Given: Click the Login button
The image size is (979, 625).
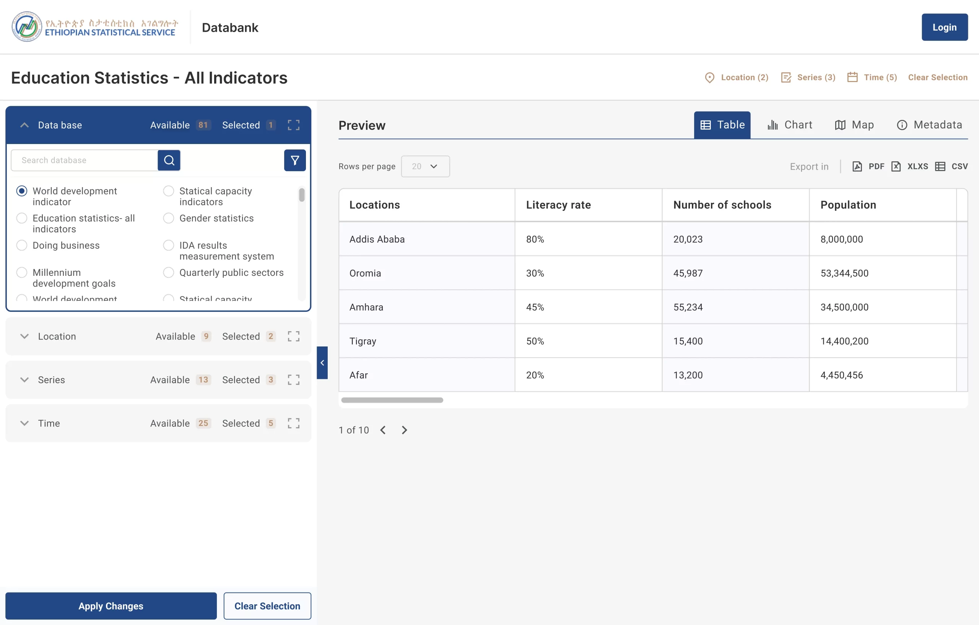Looking at the screenshot, I should [x=944, y=27].
